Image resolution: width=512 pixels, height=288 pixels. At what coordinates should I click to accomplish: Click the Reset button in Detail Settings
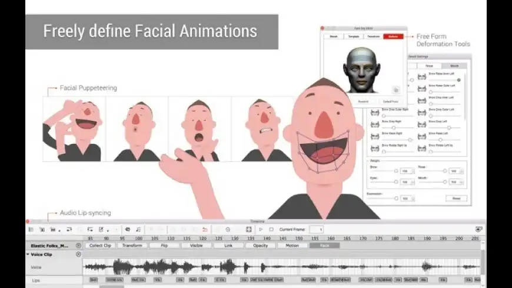point(456,198)
